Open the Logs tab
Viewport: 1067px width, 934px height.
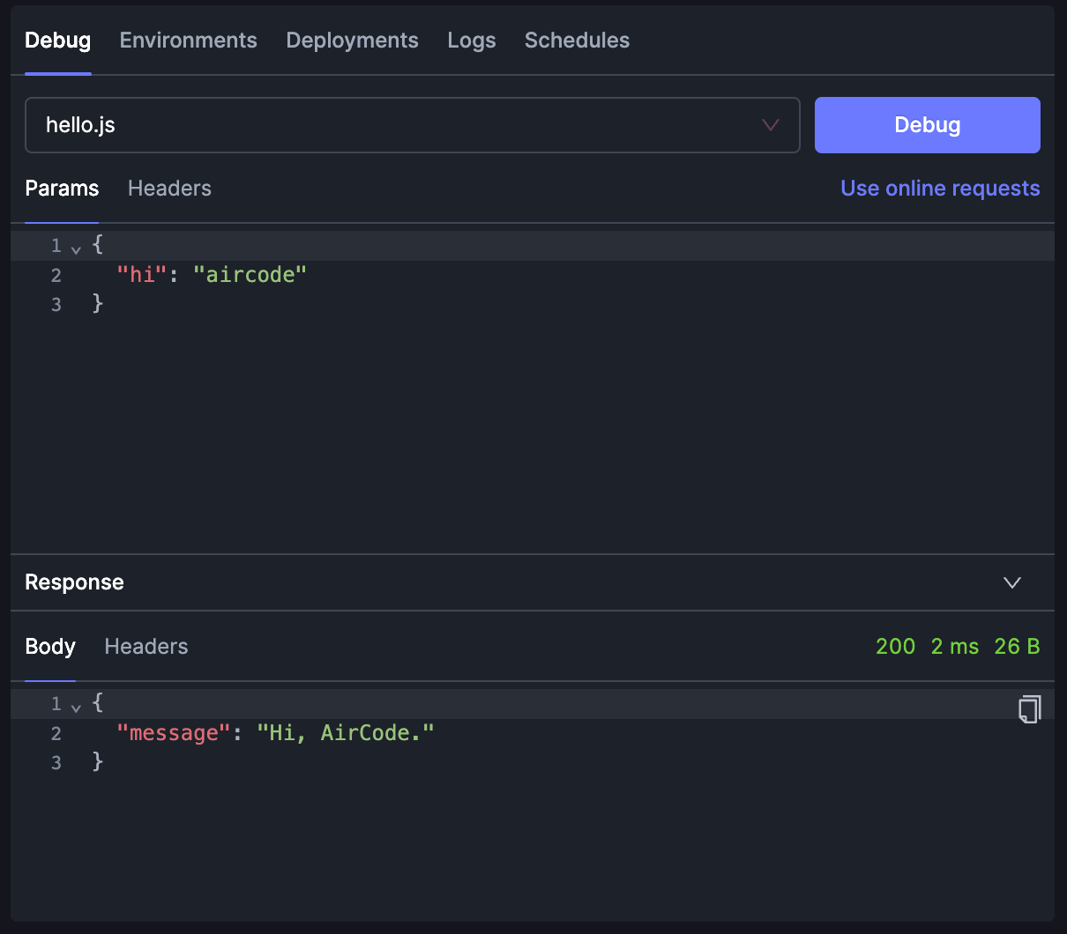point(471,41)
